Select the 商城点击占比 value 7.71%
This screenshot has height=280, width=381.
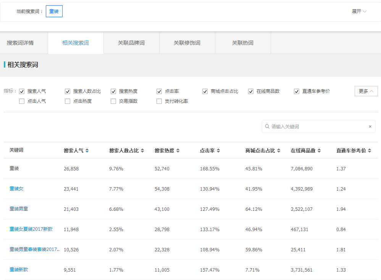(x=252, y=270)
